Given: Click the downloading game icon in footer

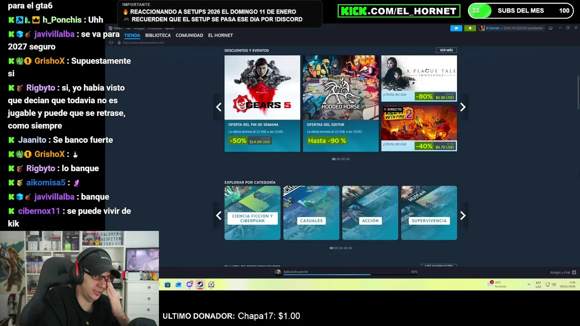Looking at the screenshot, I should (278, 272).
